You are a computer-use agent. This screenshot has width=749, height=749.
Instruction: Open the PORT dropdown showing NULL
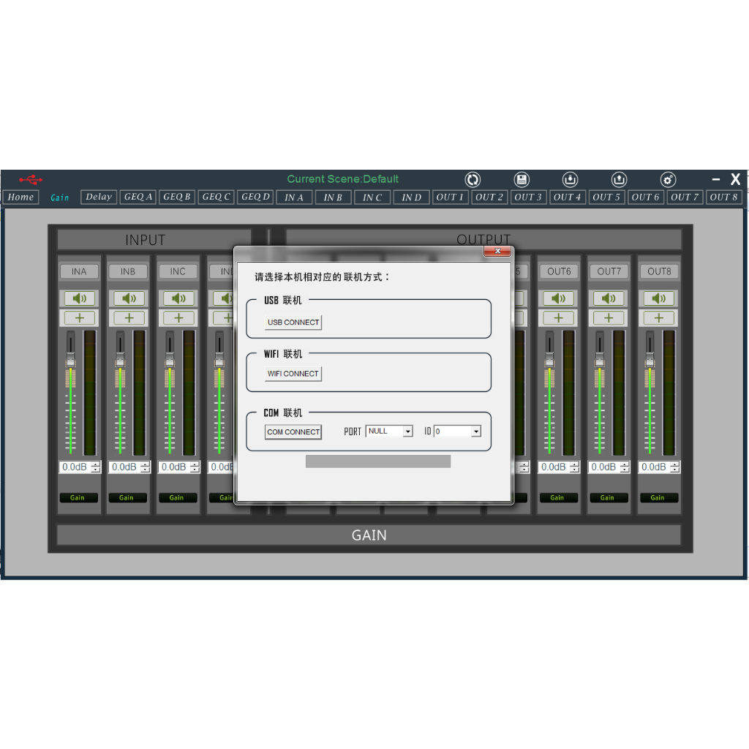389,432
